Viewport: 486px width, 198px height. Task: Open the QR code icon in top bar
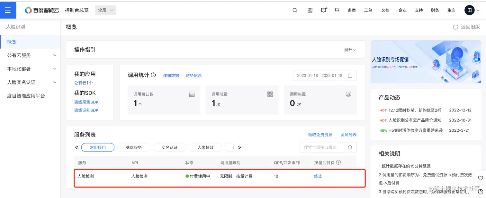310,10
